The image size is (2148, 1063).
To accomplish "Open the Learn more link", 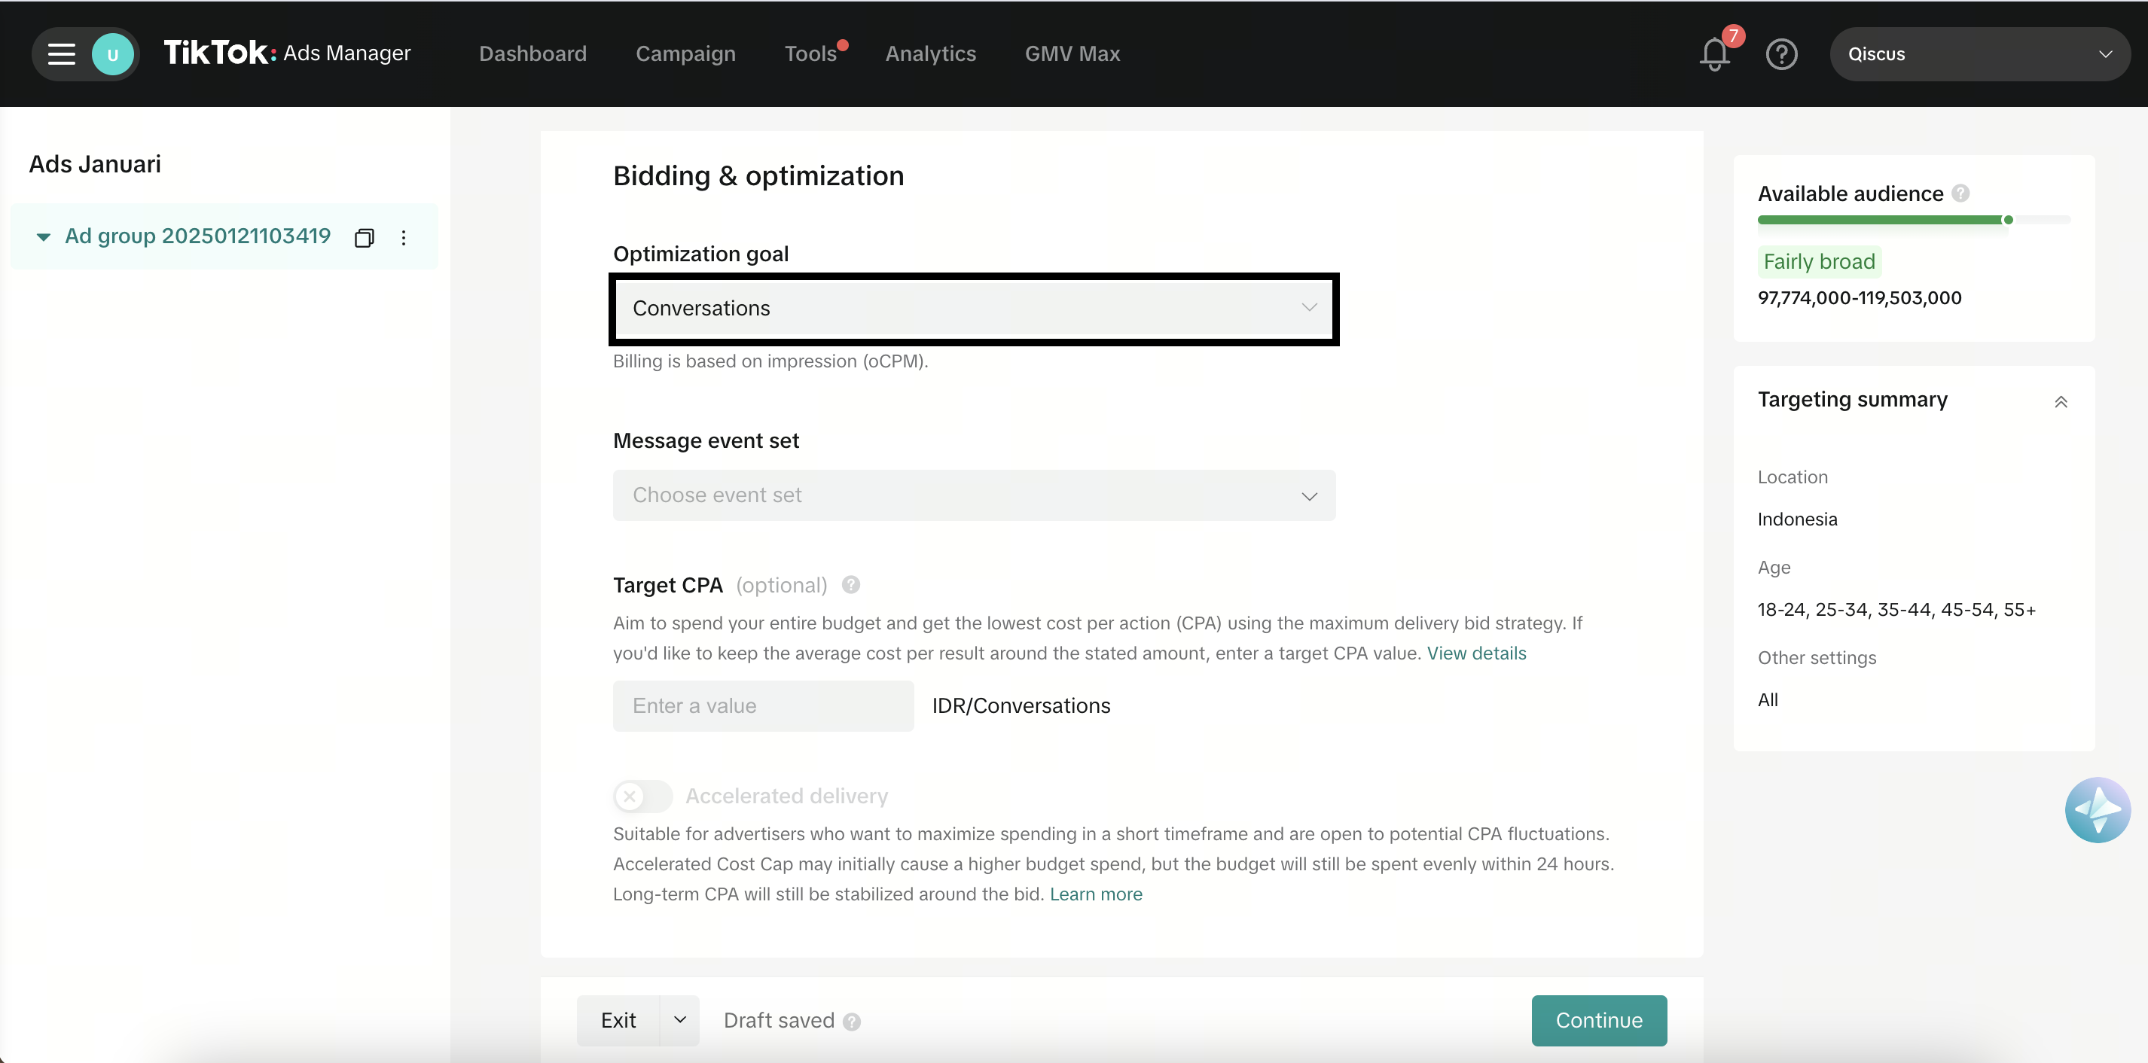I will (1096, 894).
